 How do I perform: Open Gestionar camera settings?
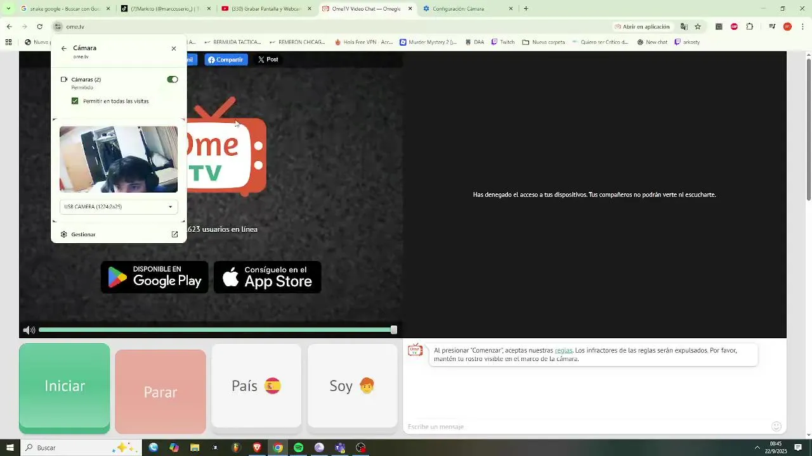point(83,234)
